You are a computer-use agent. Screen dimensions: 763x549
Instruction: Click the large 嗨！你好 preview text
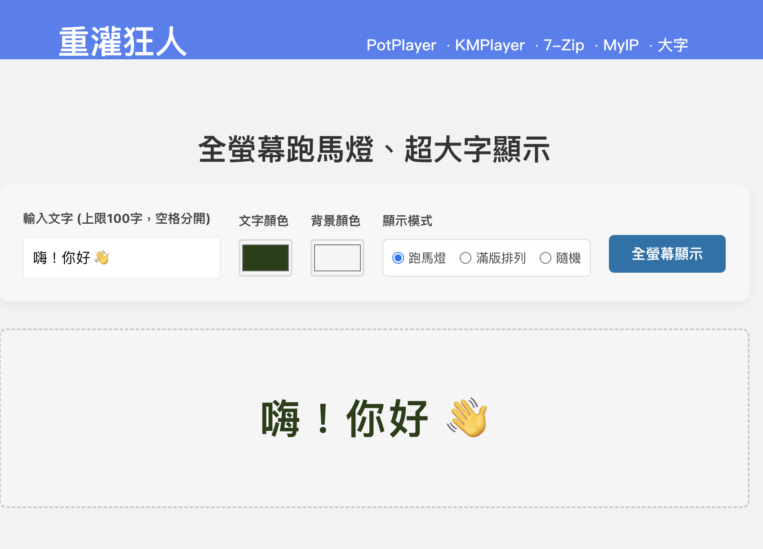pos(345,418)
